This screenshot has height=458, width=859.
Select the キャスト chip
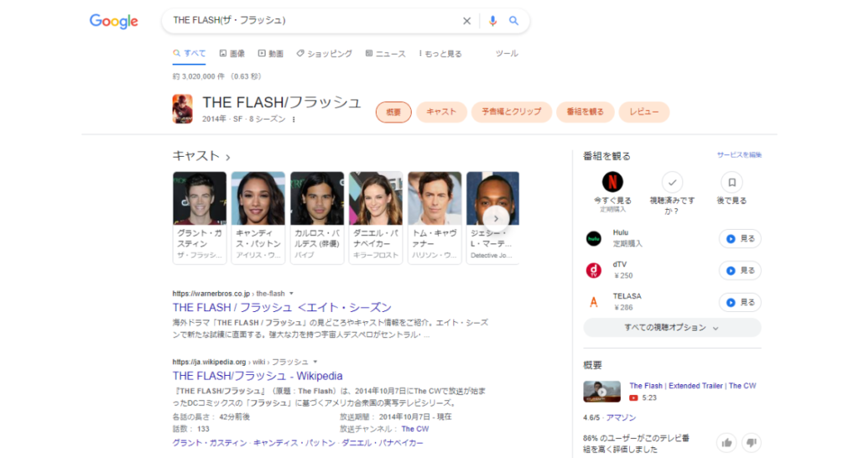(441, 112)
